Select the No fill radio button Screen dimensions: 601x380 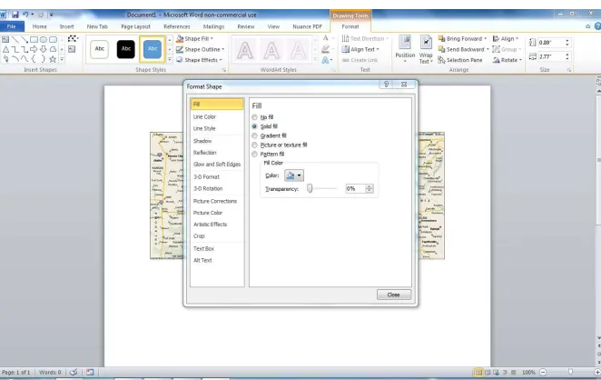254,117
